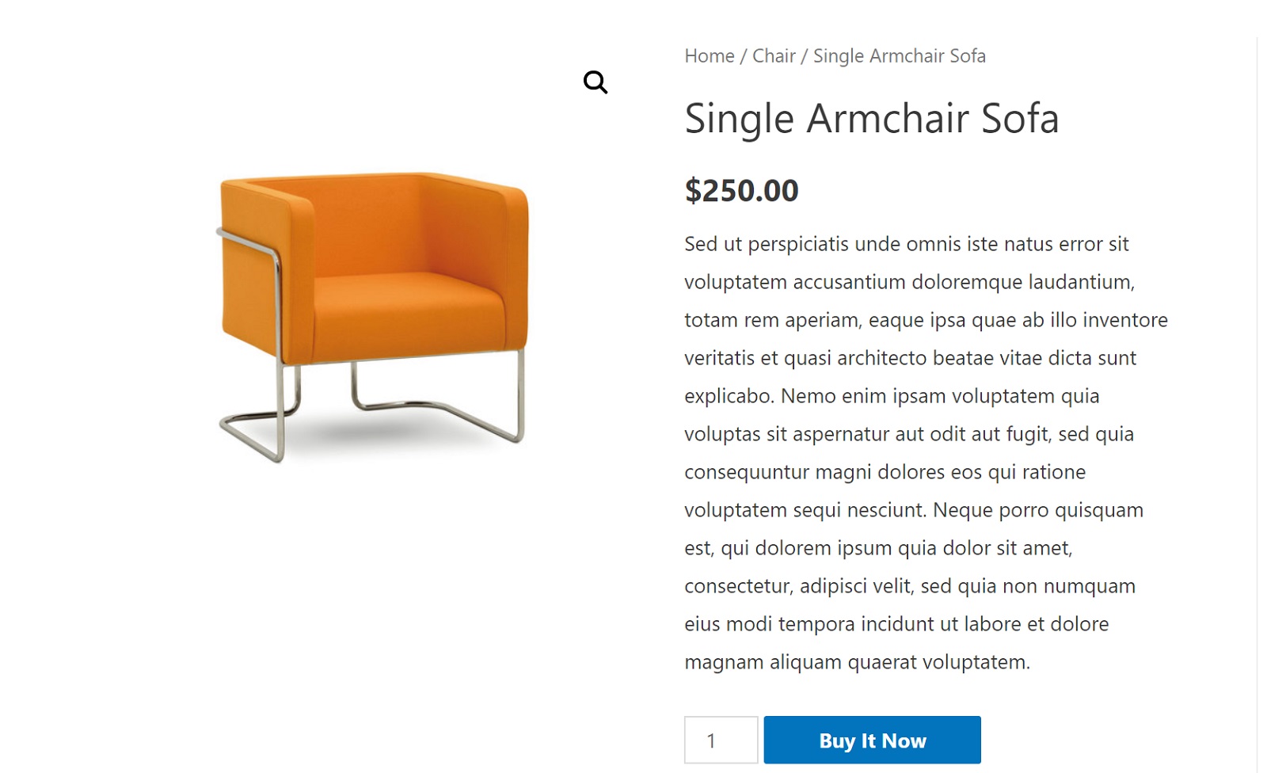Open the Chair category breadcrumb link
1267x773 pixels.
click(774, 56)
